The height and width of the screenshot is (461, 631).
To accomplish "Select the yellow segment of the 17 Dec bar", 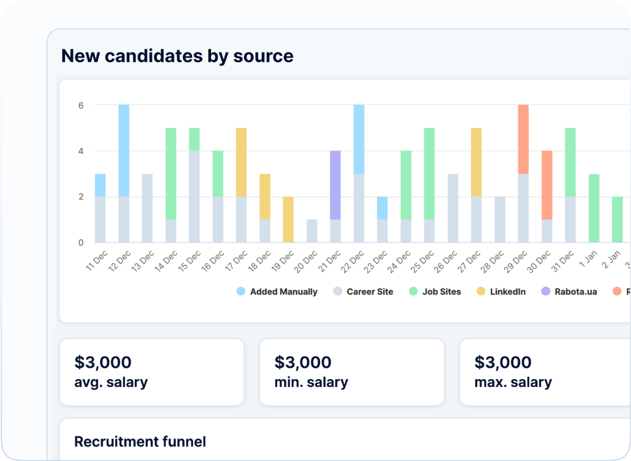I will pos(241,162).
